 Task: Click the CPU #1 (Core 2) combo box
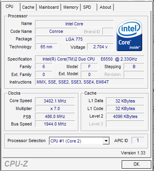(x=79, y=141)
